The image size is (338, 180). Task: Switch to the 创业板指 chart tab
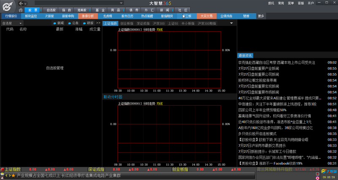point(127,24)
